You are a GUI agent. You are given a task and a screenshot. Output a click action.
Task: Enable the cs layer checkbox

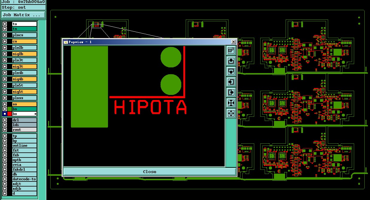point(5,41)
